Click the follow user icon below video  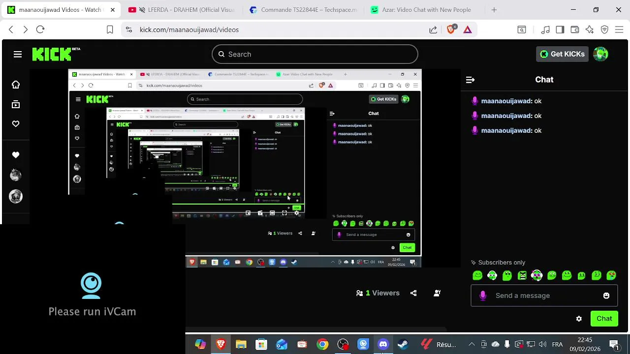(x=437, y=293)
